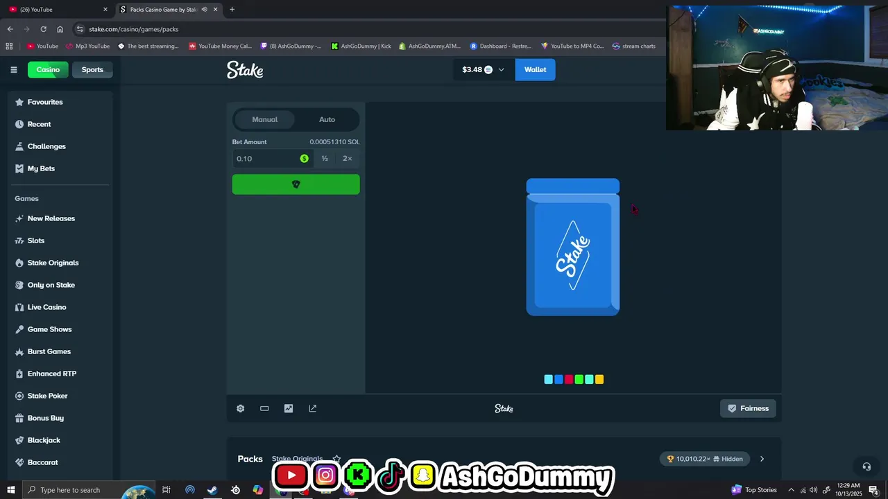Viewport: 888px width, 499px height.
Task: Halve the bet with the ½ button
Action: point(325,159)
